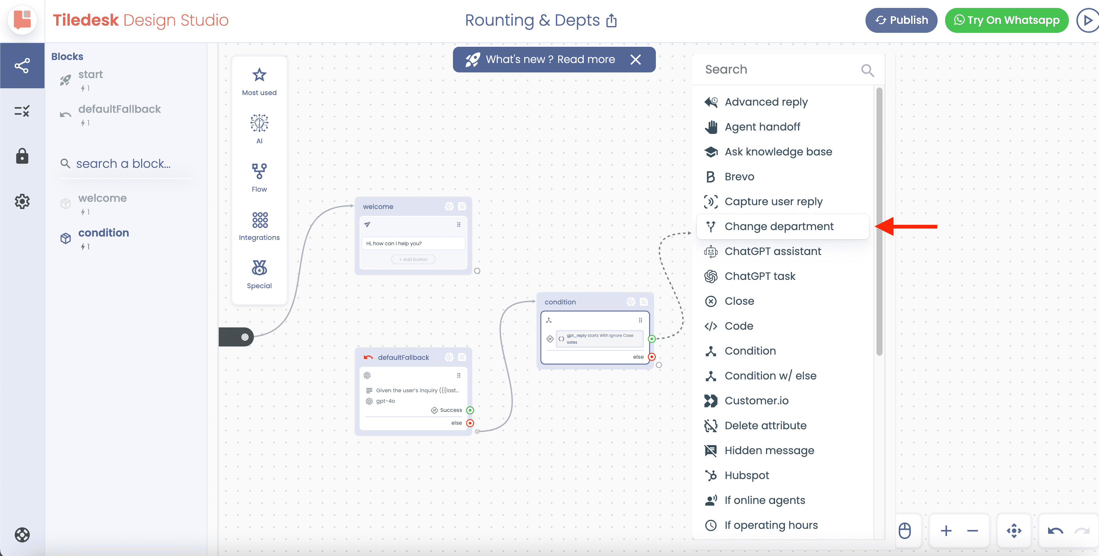Viewport: 1099px width, 556px height.
Task: Choose Hubspot action
Action: pos(783,475)
